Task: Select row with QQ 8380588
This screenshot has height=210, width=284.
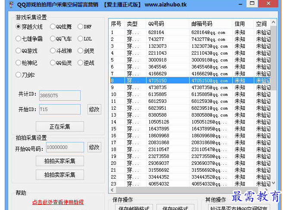Action: 190,115
